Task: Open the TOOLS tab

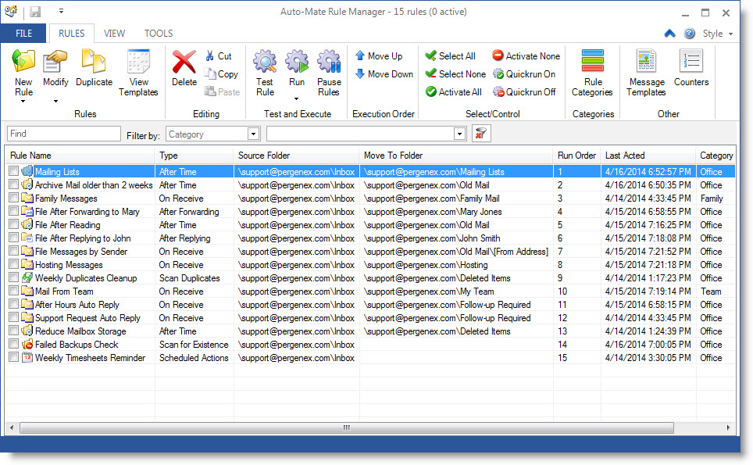Action: tap(159, 33)
